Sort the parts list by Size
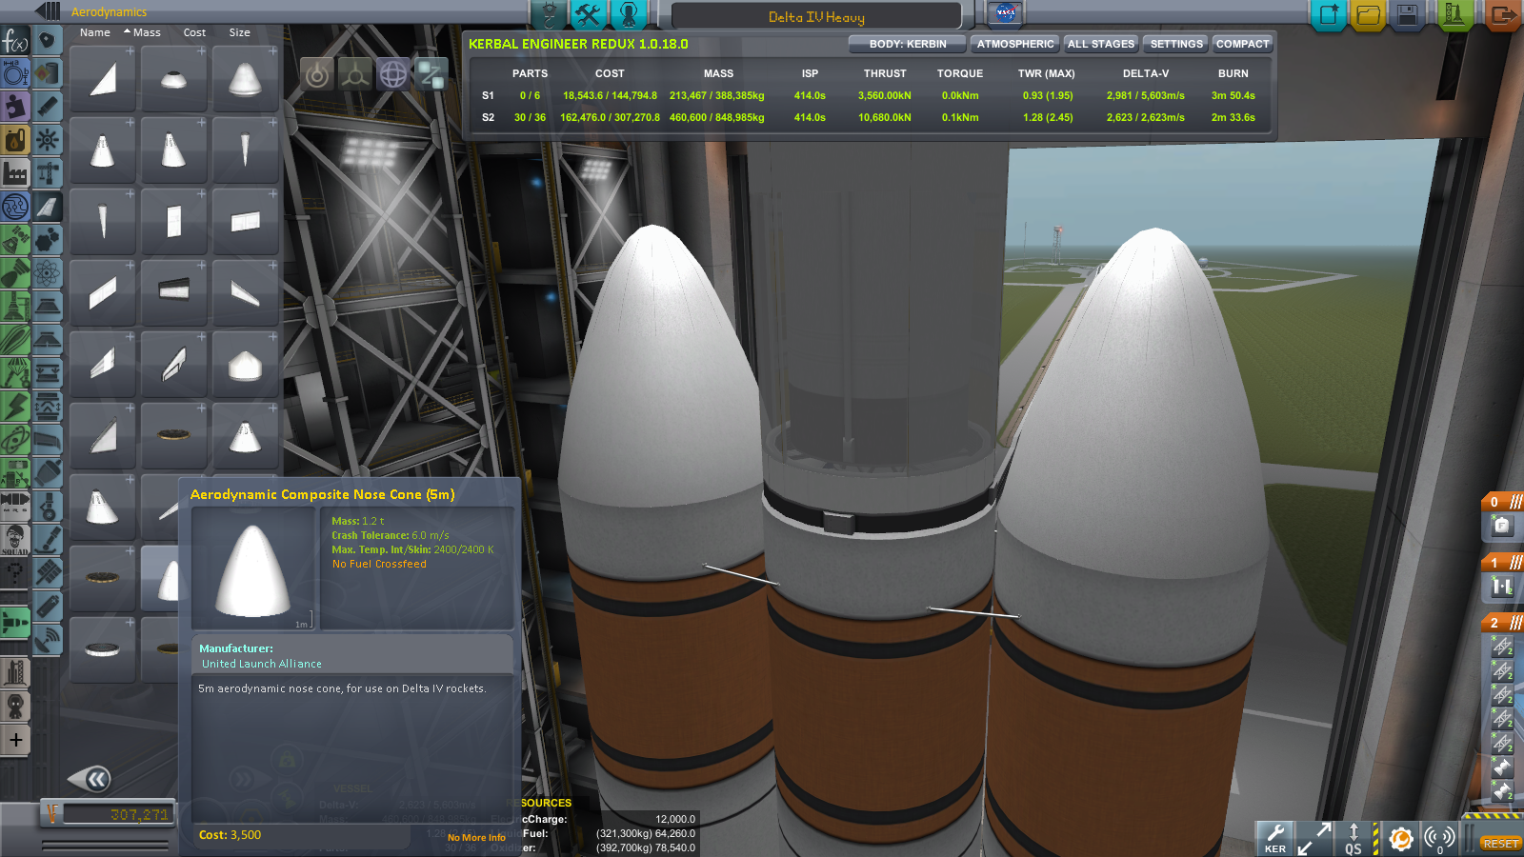The image size is (1524, 857). point(239,32)
